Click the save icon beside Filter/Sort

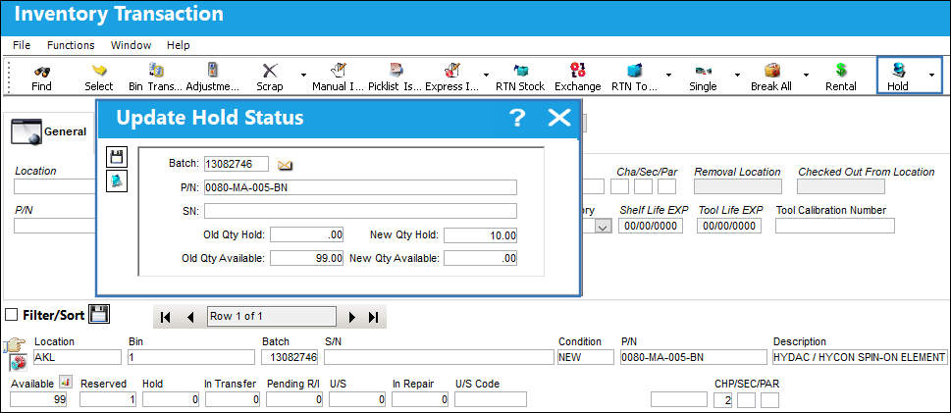pyautogui.click(x=99, y=314)
